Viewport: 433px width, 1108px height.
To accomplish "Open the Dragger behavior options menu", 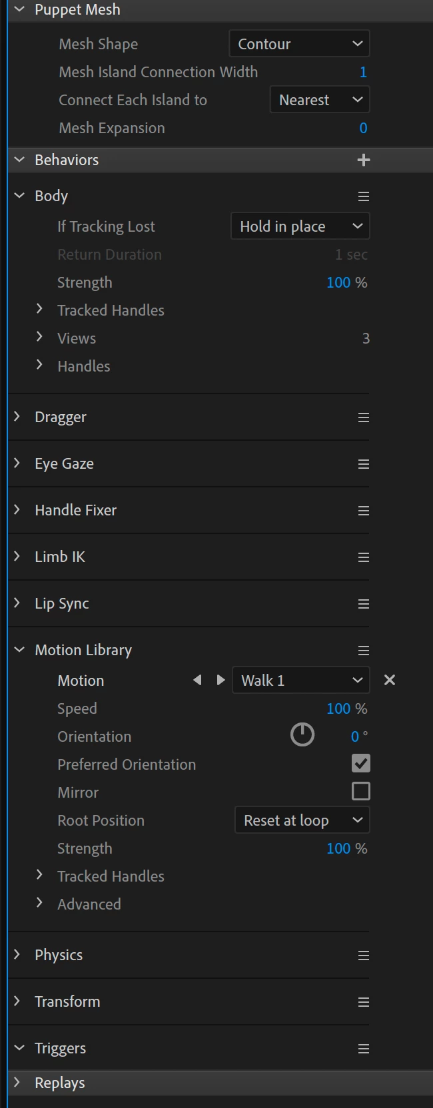I will click(x=363, y=417).
